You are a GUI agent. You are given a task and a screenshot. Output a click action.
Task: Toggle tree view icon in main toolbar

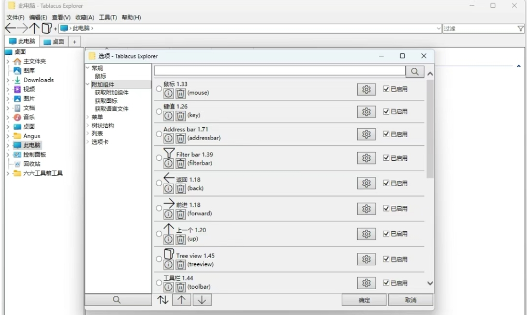pos(47,28)
